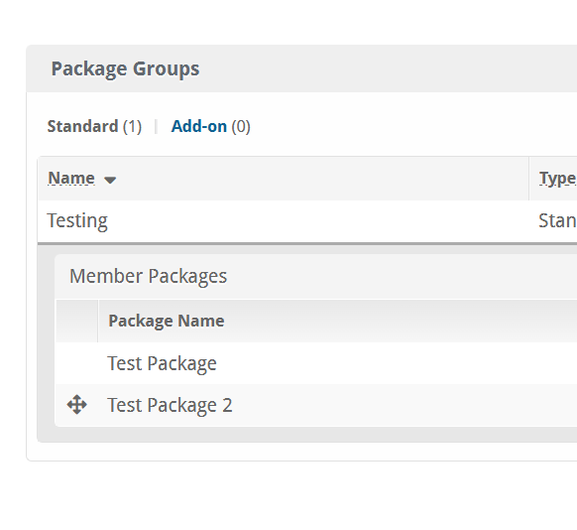Grab the move handle beside Test Package 2
Viewport: 577px width, 530px height.
point(77,405)
